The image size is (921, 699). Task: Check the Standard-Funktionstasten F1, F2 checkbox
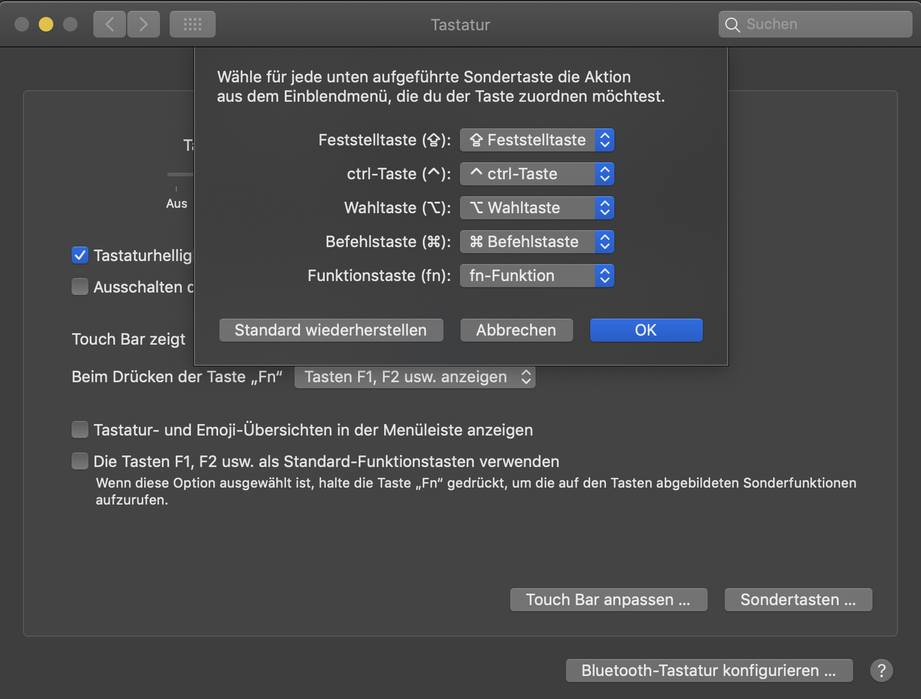[x=80, y=461]
